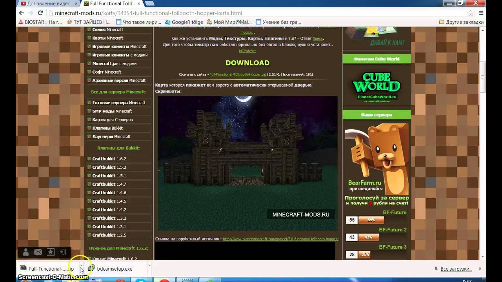
Task: Open the 'Мой Мир@Mai...' bookmark
Action: point(229,22)
